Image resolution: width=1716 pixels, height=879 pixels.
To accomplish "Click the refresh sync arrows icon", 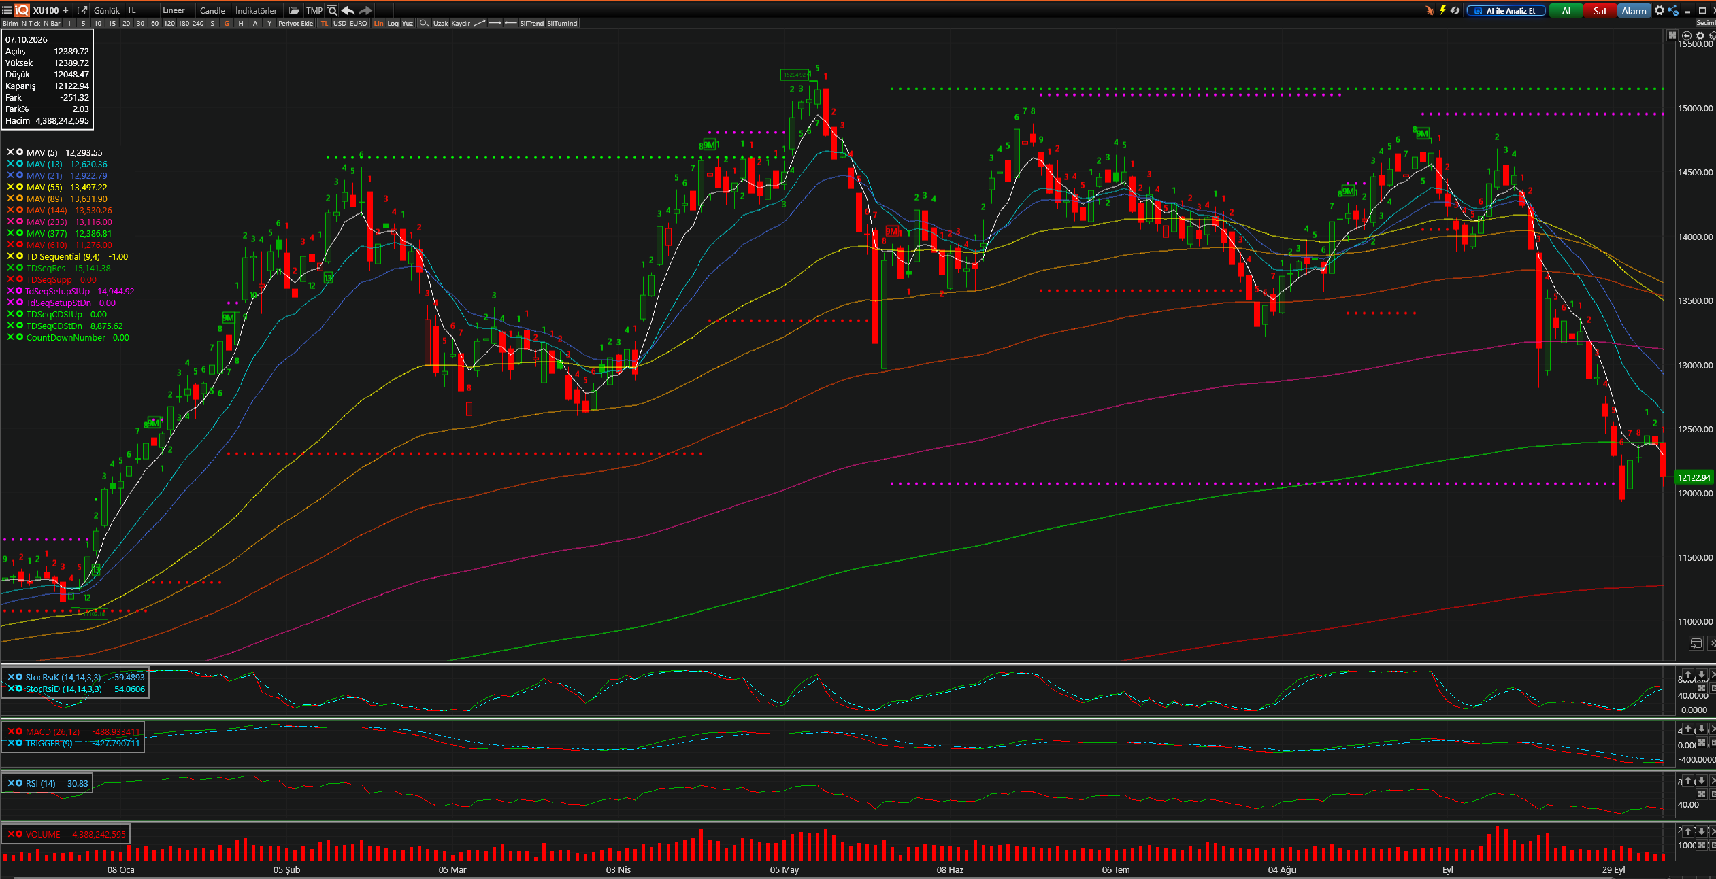I will 1455,10.
